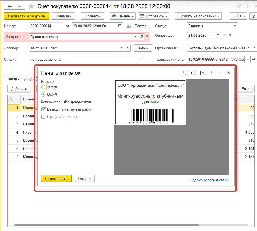Click the Провести и закрыть button
Image resolution: width=257 pixels, height=231 pixels.
[27, 16]
